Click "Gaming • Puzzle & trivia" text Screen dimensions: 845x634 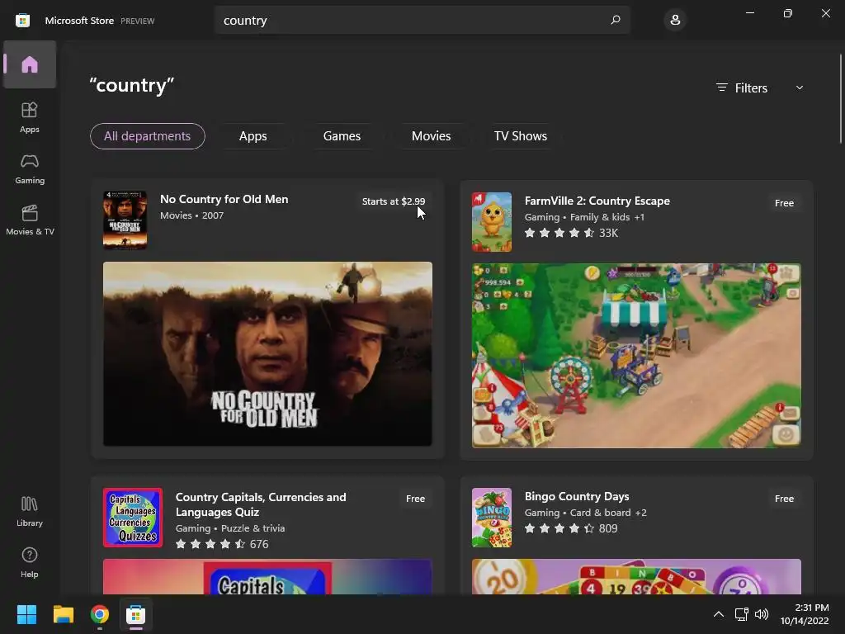230,528
